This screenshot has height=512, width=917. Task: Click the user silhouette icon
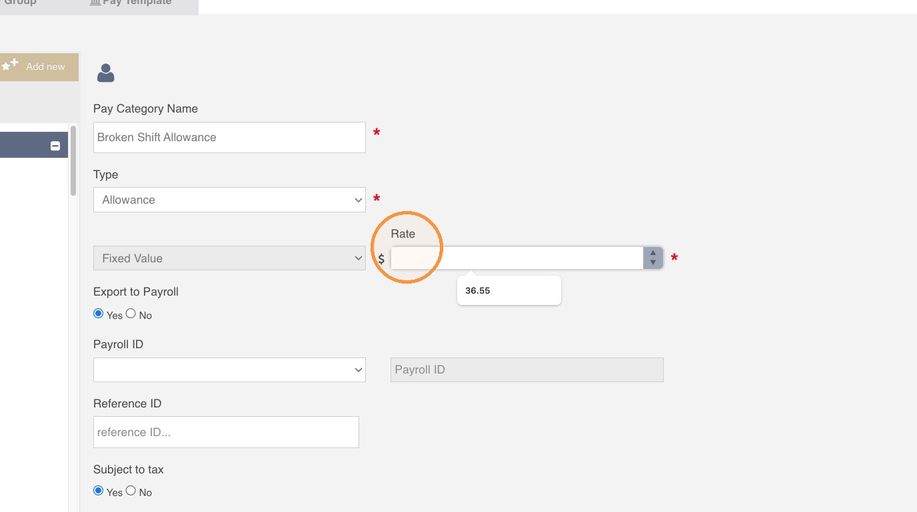click(105, 73)
